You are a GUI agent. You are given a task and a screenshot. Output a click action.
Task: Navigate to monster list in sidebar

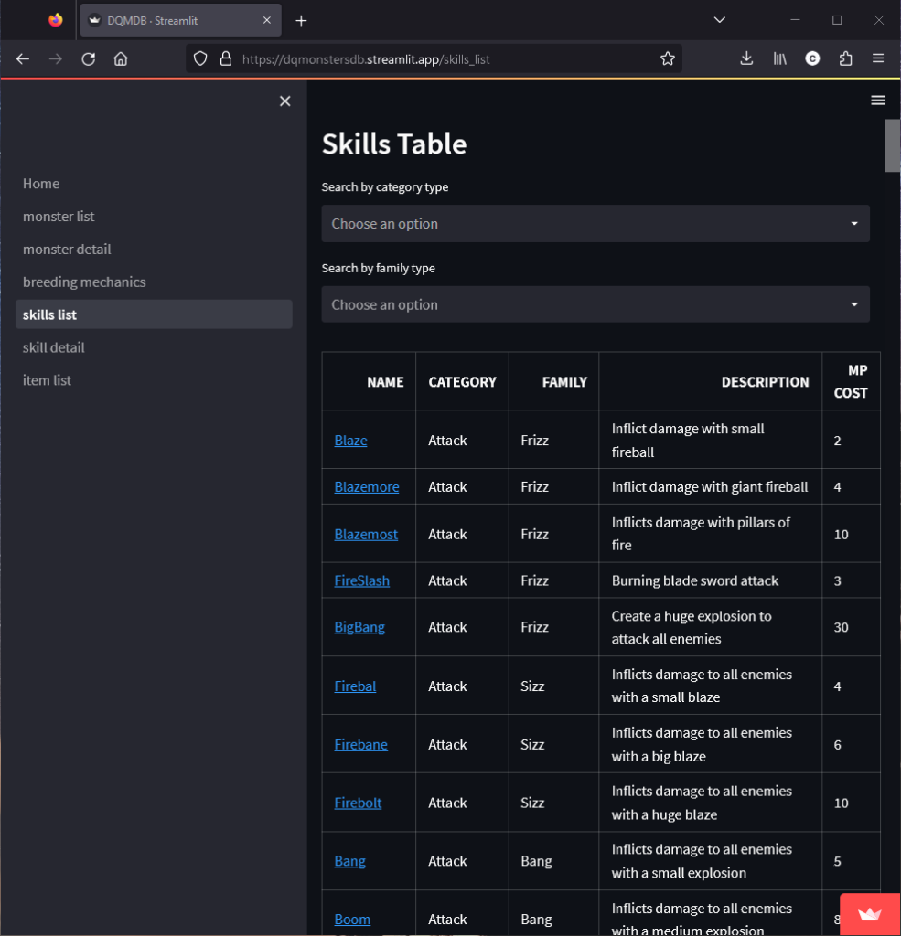tap(59, 217)
